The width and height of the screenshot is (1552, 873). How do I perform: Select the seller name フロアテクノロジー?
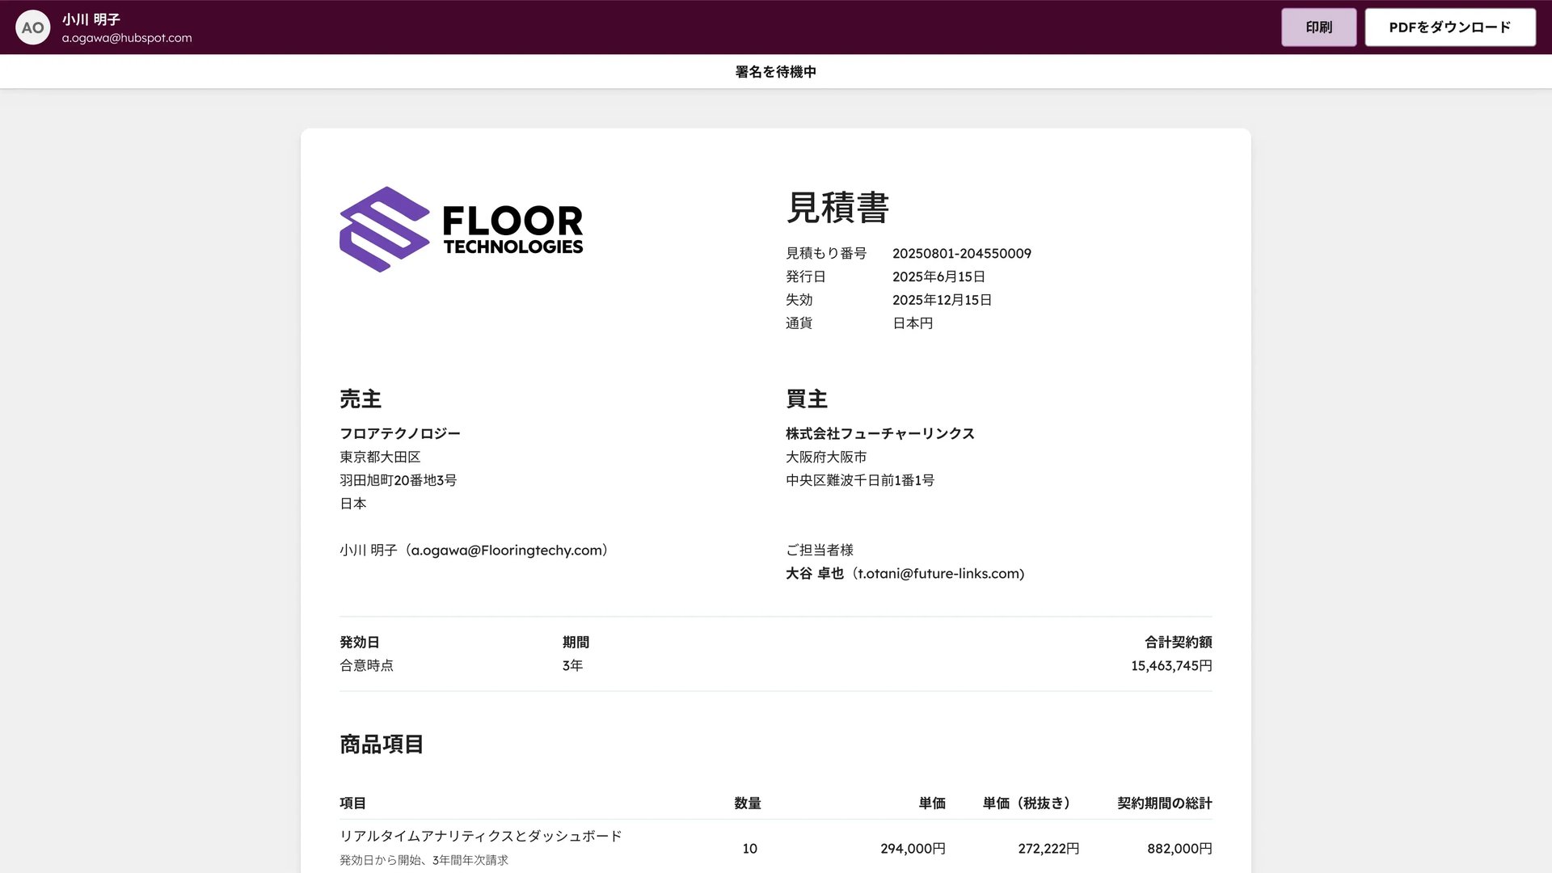pyautogui.click(x=400, y=433)
